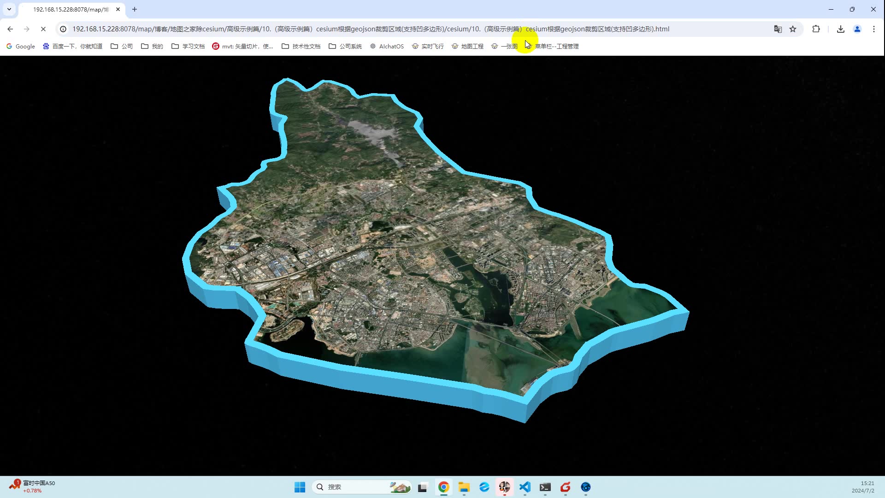885x498 pixels.
Task: Expand the tab search dropdown arrow
Action: [9, 9]
